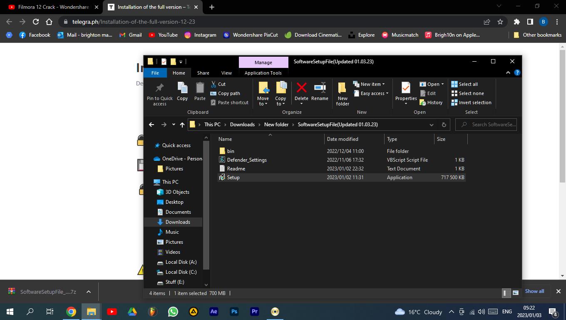The height and width of the screenshot is (320, 566).
Task: Switch to large icons view toggle
Action: (x=516, y=293)
